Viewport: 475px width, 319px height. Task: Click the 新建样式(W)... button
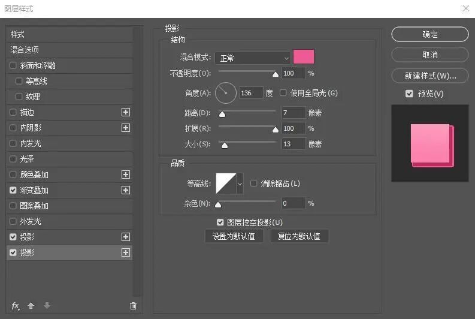tap(430, 76)
